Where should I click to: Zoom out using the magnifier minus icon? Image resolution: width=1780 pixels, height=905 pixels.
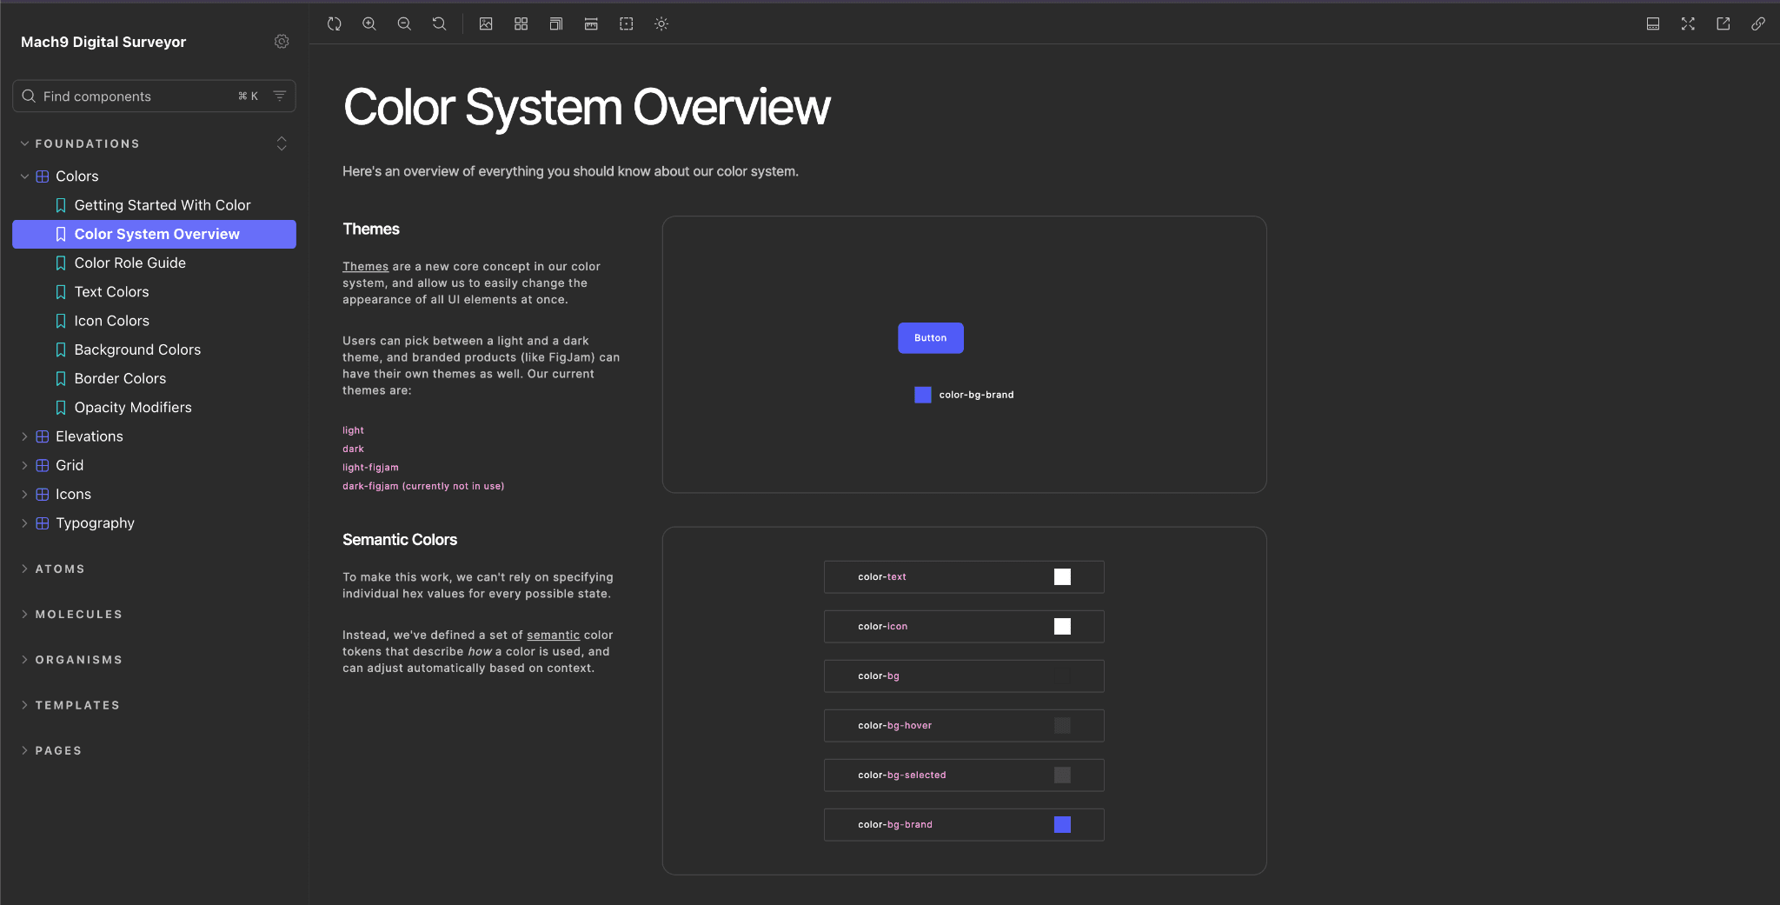404,24
